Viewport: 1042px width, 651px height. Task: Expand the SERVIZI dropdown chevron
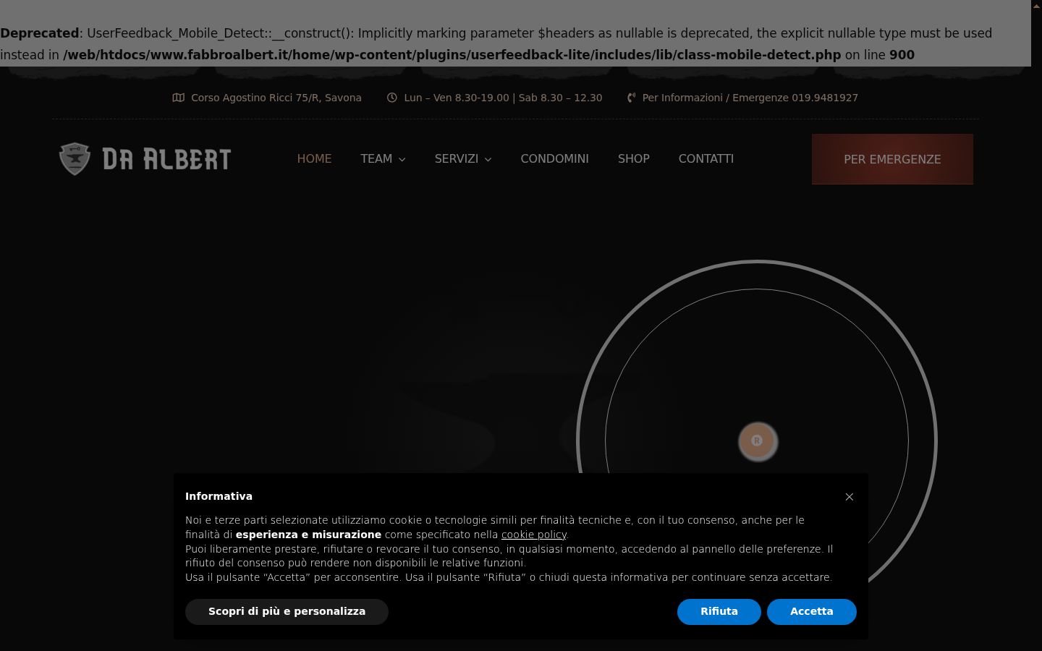(488, 159)
